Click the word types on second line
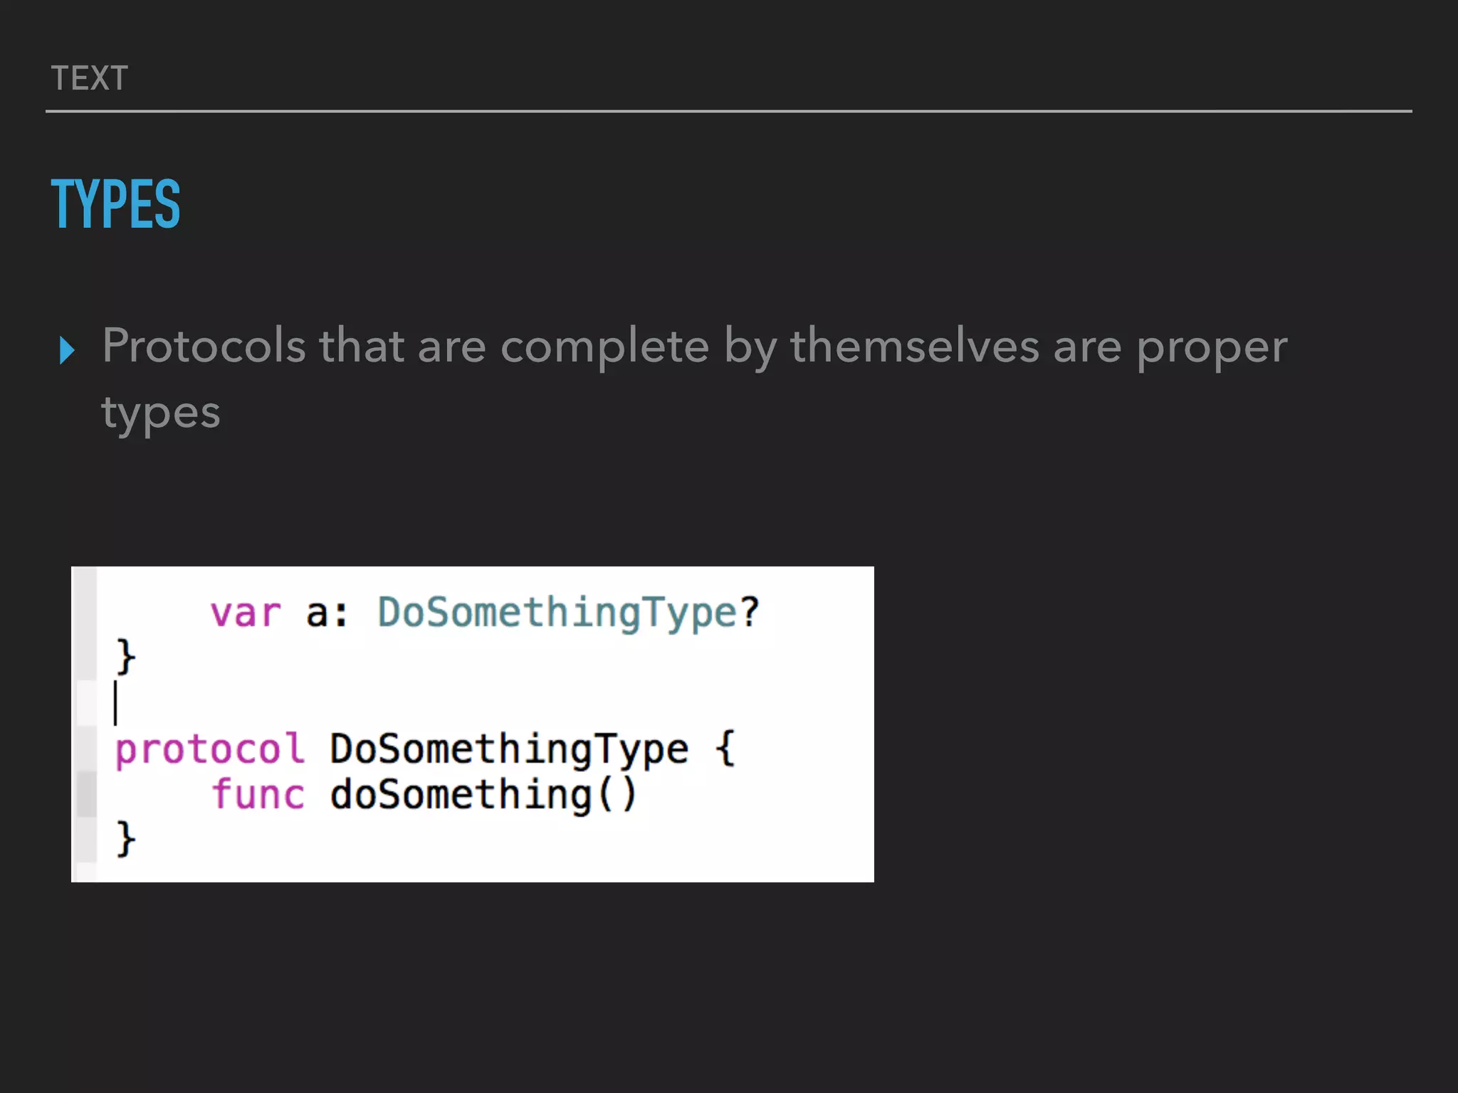The image size is (1458, 1093). coord(161,413)
